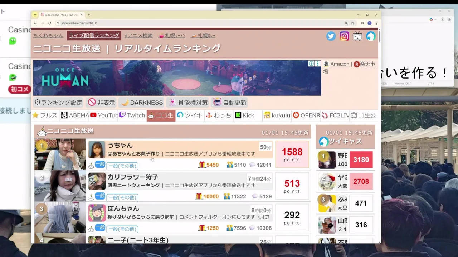Click the small avatar icon of うちゃん
The height and width of the screenshot is (257, 458).
tap(97, 150)
